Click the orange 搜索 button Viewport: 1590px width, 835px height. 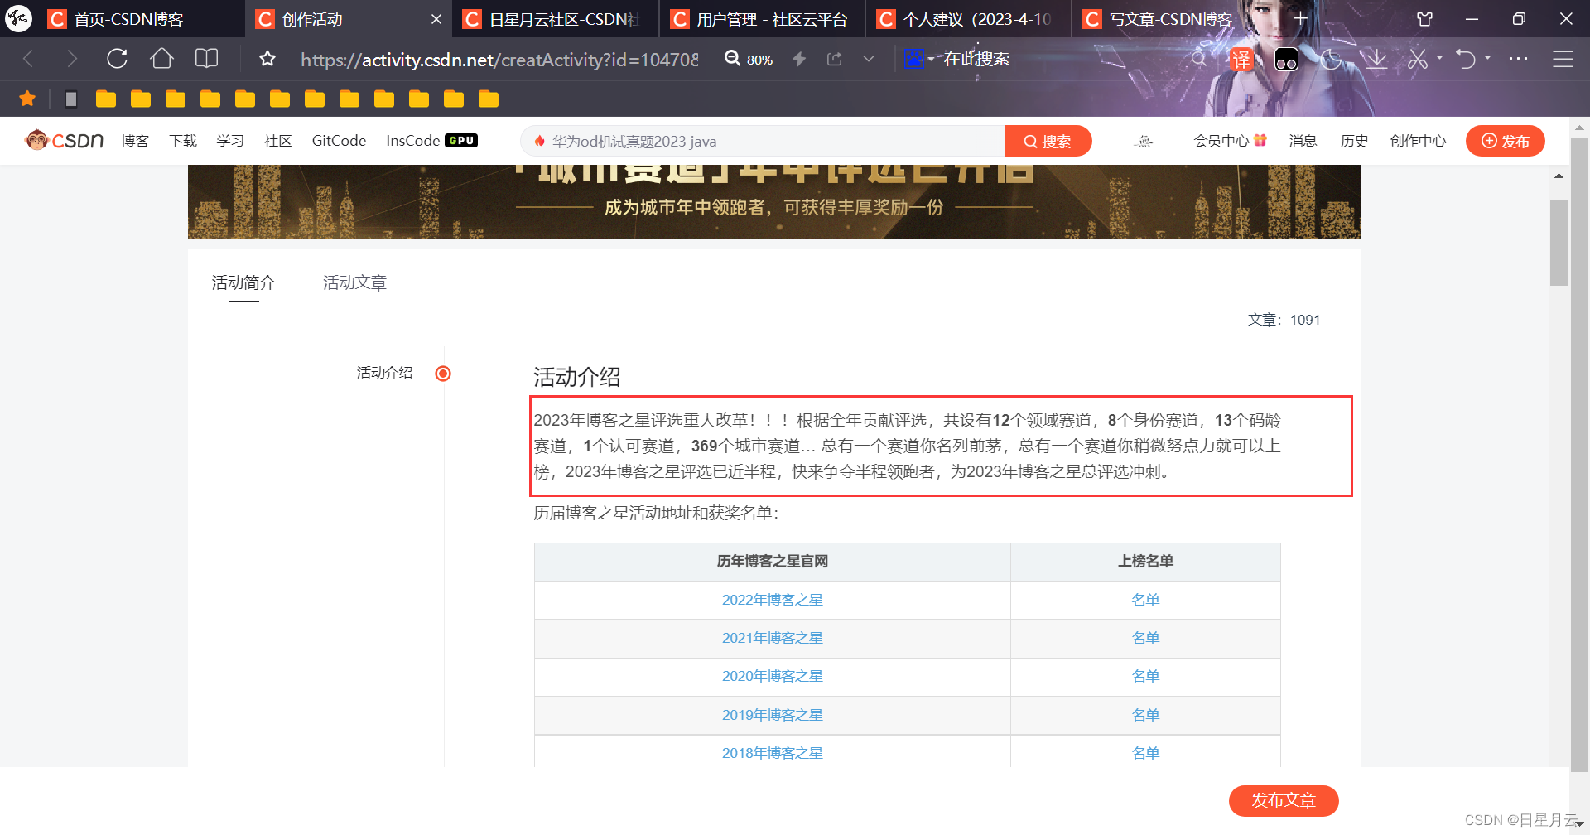pyautogui.click(x=1048, y=141)
